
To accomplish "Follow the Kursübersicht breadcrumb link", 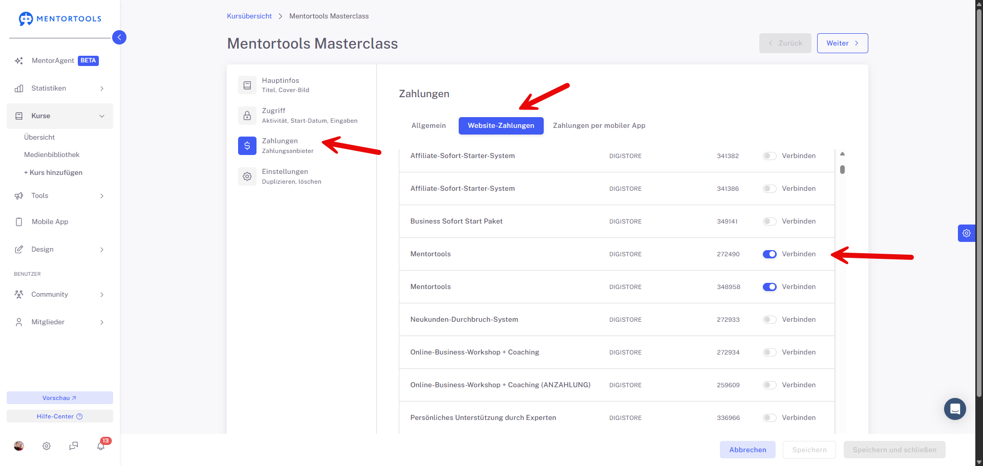I will point(249,16).
